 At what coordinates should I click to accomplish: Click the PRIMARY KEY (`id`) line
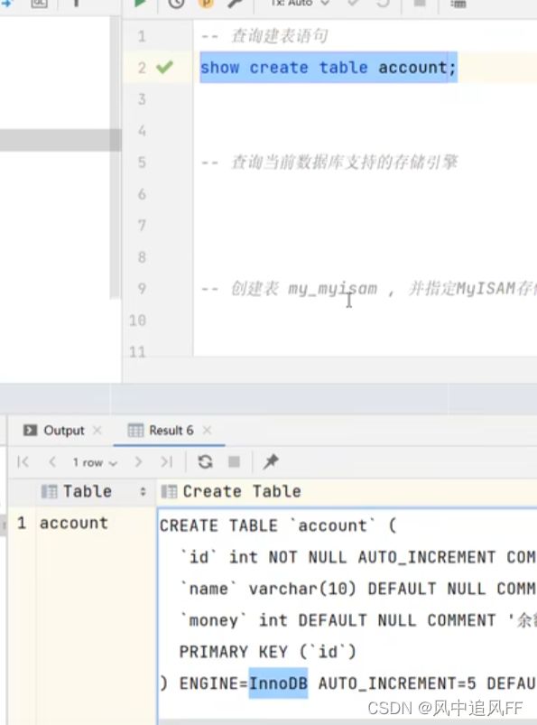tap(268, 652)
